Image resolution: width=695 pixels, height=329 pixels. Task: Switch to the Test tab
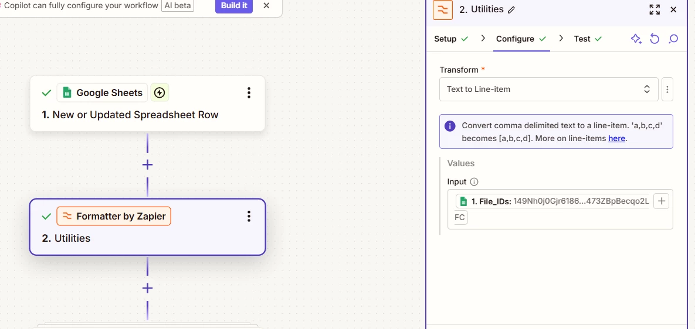(588, 39)
